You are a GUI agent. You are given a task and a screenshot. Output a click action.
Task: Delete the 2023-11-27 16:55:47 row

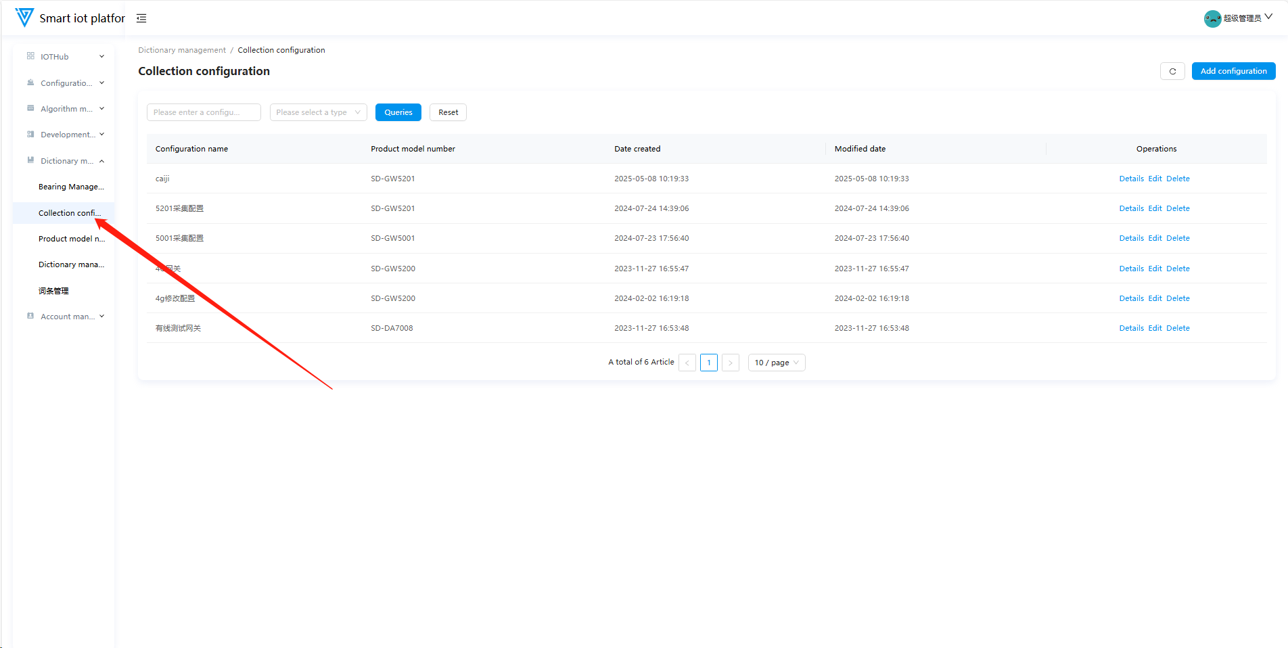(1178, 269)
